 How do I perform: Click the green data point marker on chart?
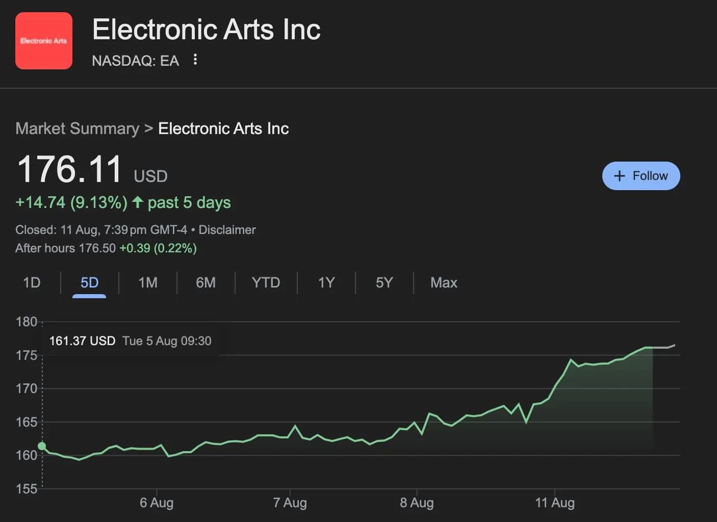(42, 446)
